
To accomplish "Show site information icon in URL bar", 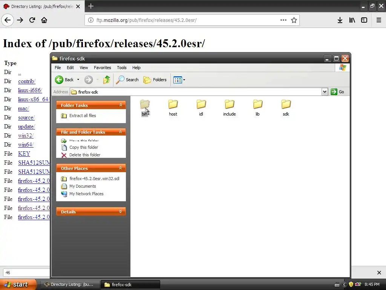I will tap(91, 20).
